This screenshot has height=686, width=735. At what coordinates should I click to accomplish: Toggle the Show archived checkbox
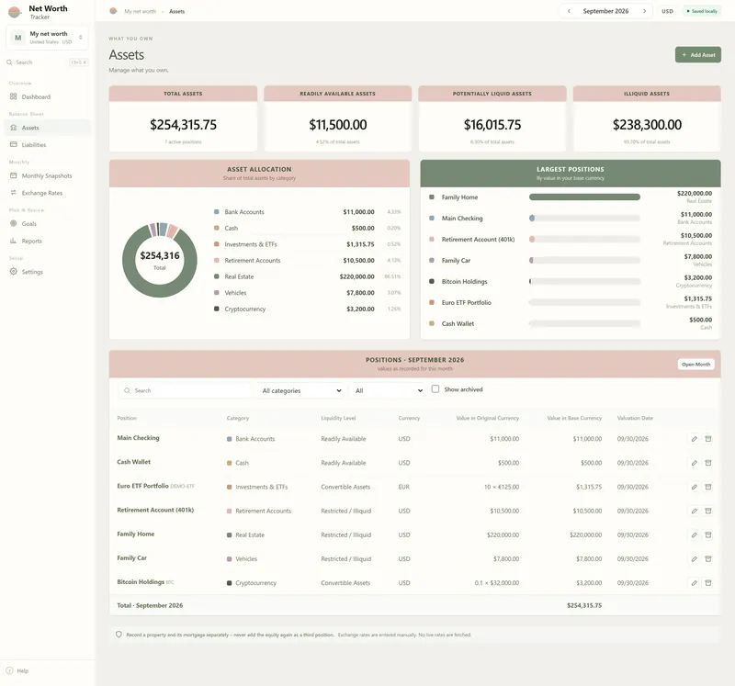click(x=435, y=389)
